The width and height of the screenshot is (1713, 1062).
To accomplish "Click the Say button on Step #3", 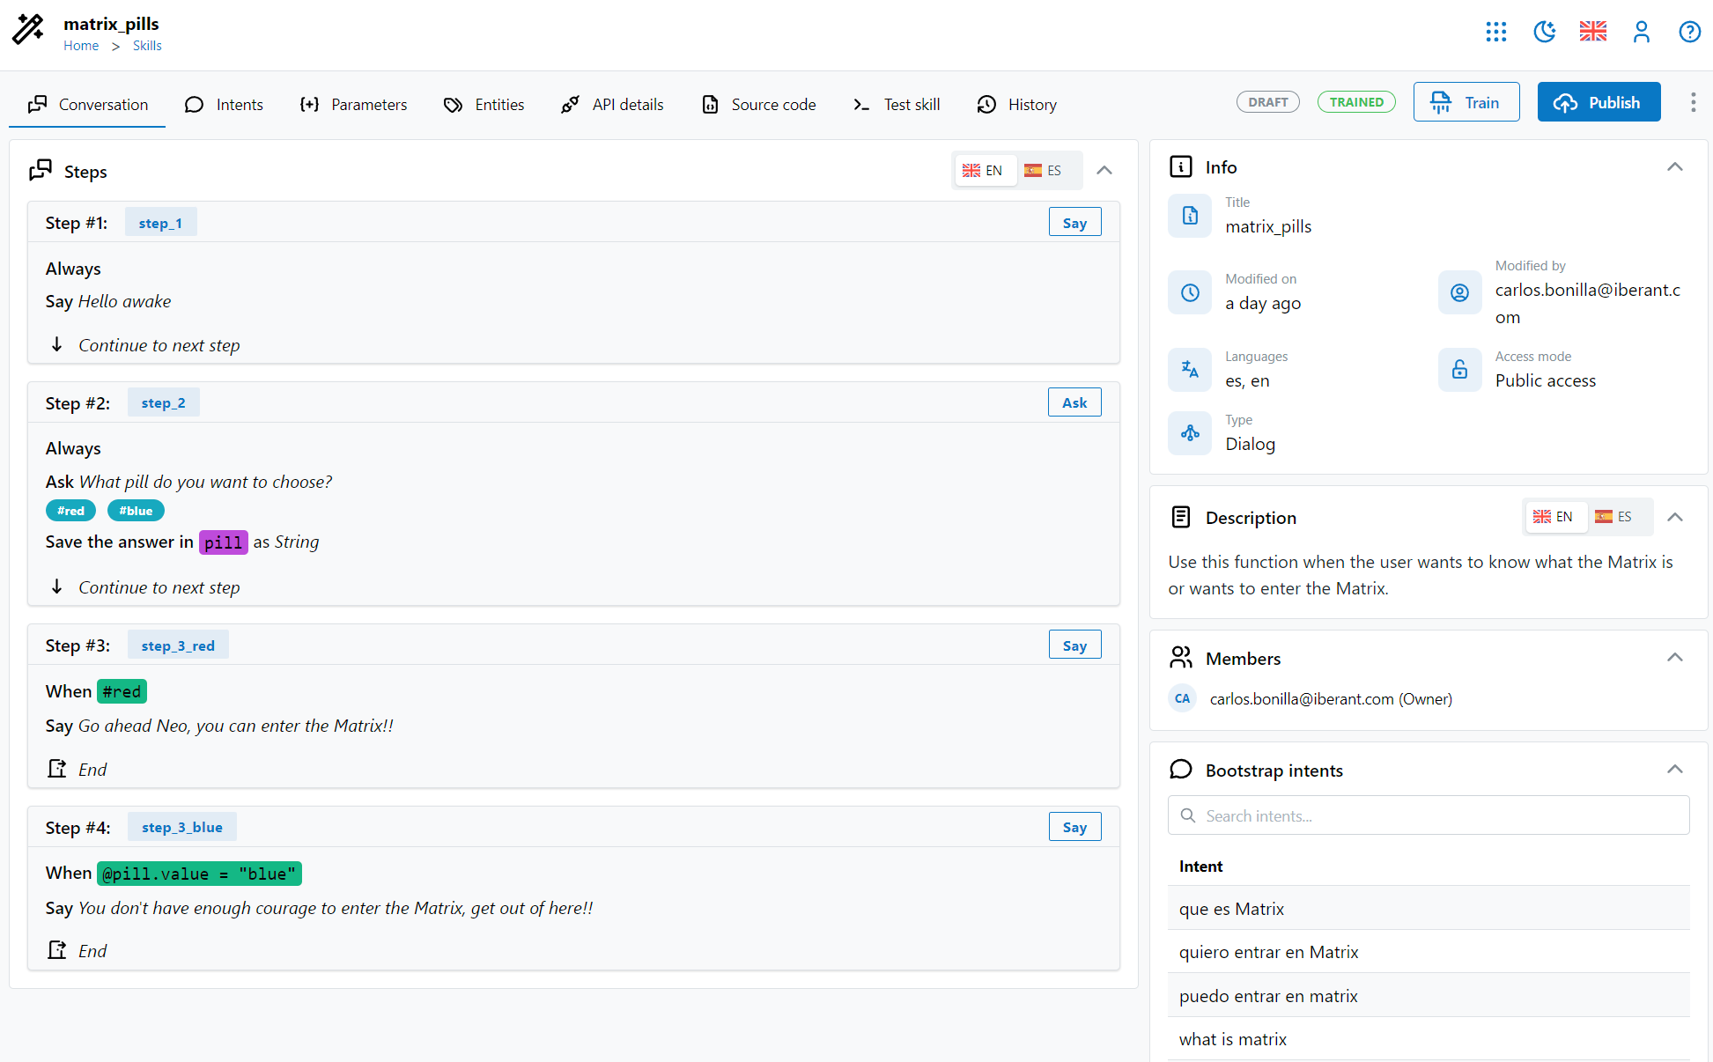I will 1074,645.
